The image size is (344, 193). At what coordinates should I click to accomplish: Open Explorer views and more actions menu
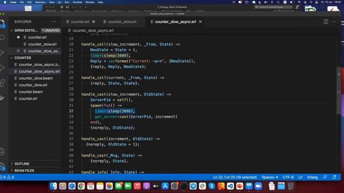pos(54,21)
